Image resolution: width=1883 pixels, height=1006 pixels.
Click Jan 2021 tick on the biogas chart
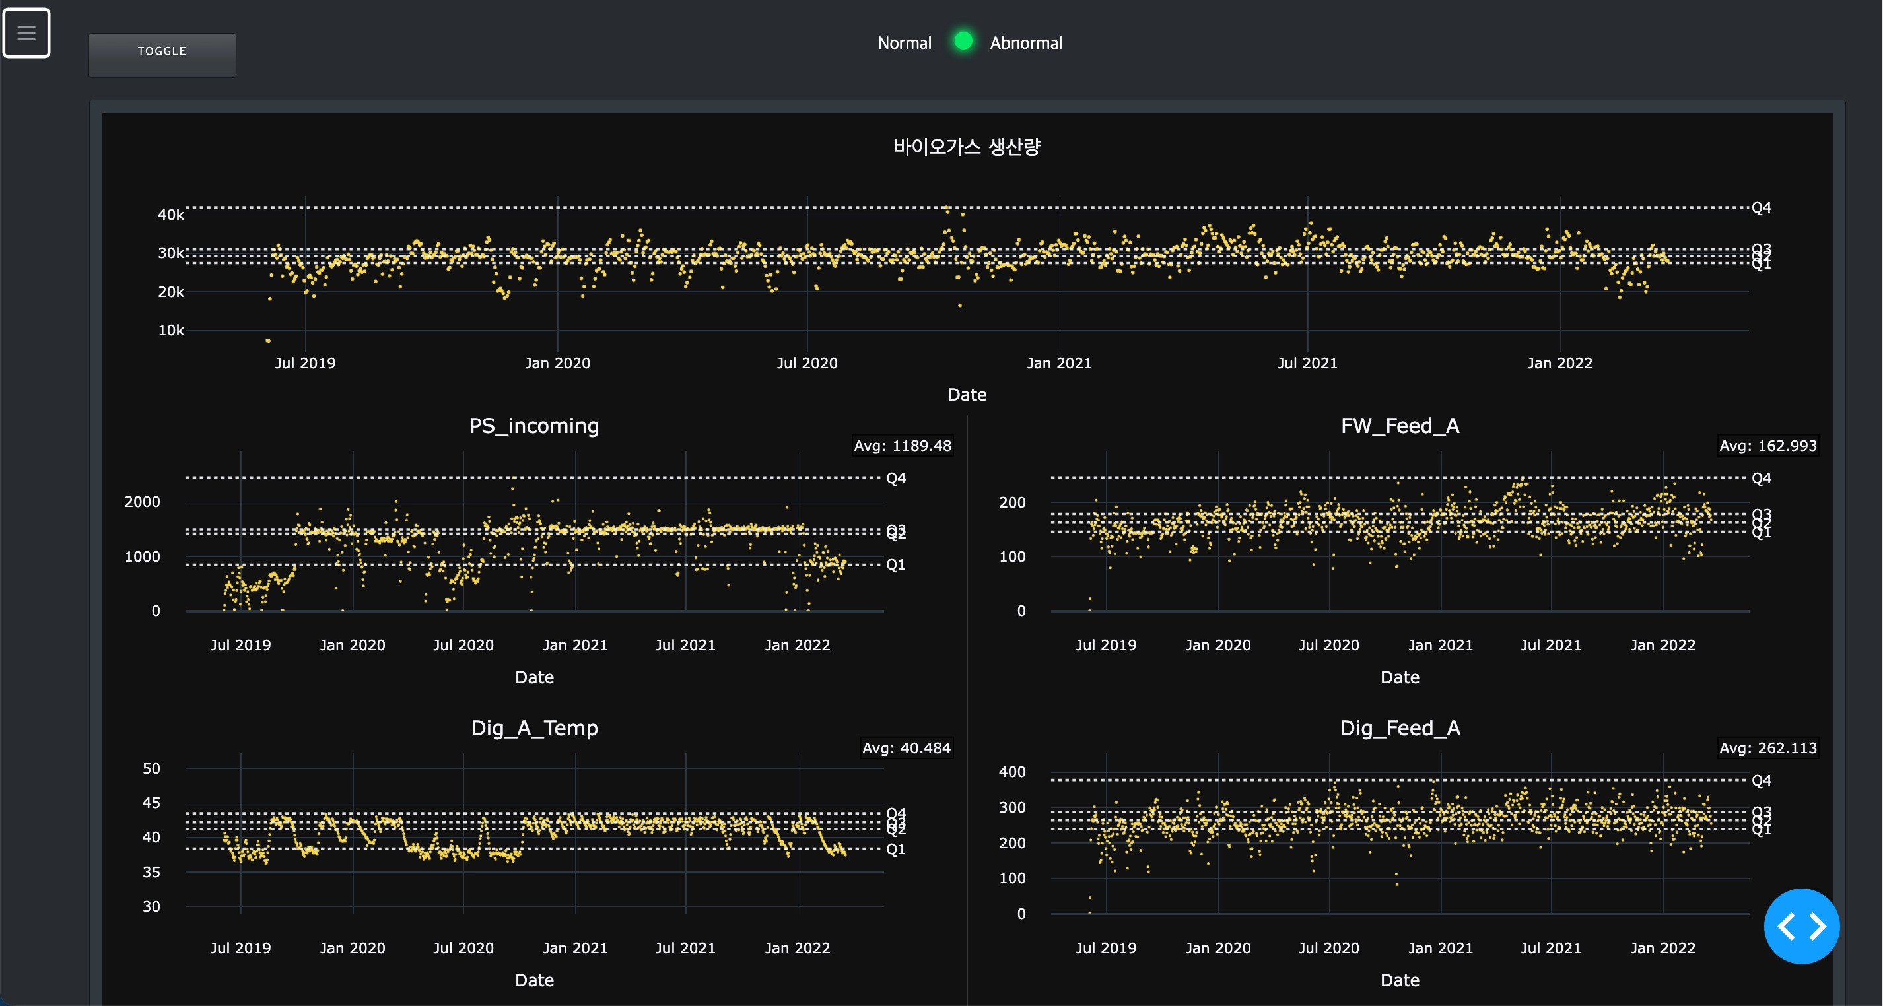point(1059,363)
